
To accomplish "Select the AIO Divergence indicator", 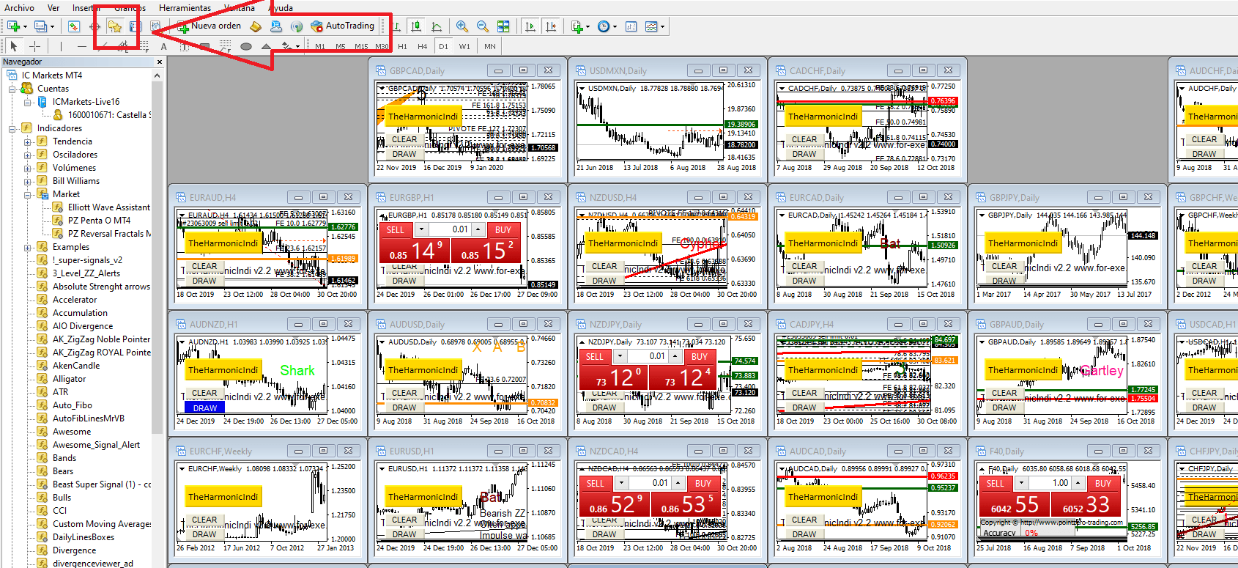I will point(82,326).
